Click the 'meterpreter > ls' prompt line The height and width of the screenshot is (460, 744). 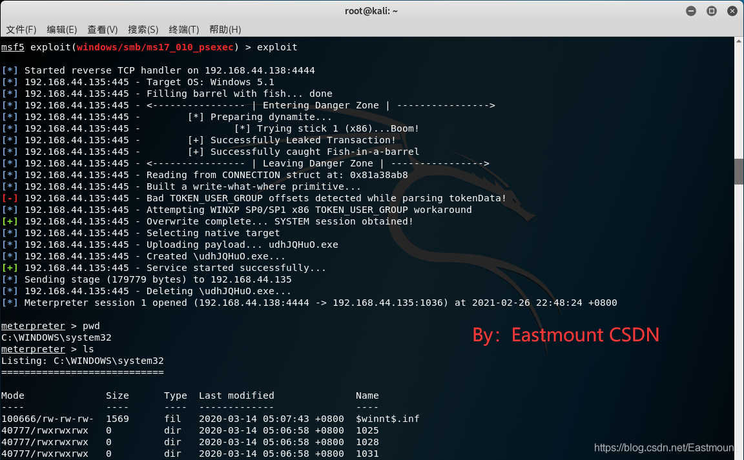[x=47, y=349]
